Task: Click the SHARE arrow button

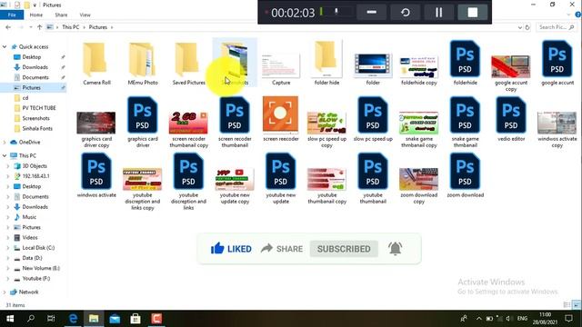Action: pos(282,249)
